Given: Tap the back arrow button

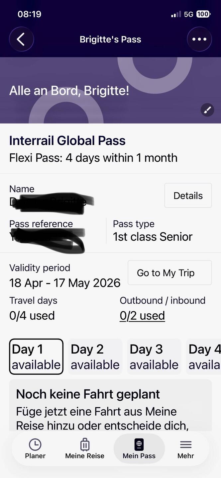Looking at the screenshot, I should pyautogui.click(x=21, y=39).
